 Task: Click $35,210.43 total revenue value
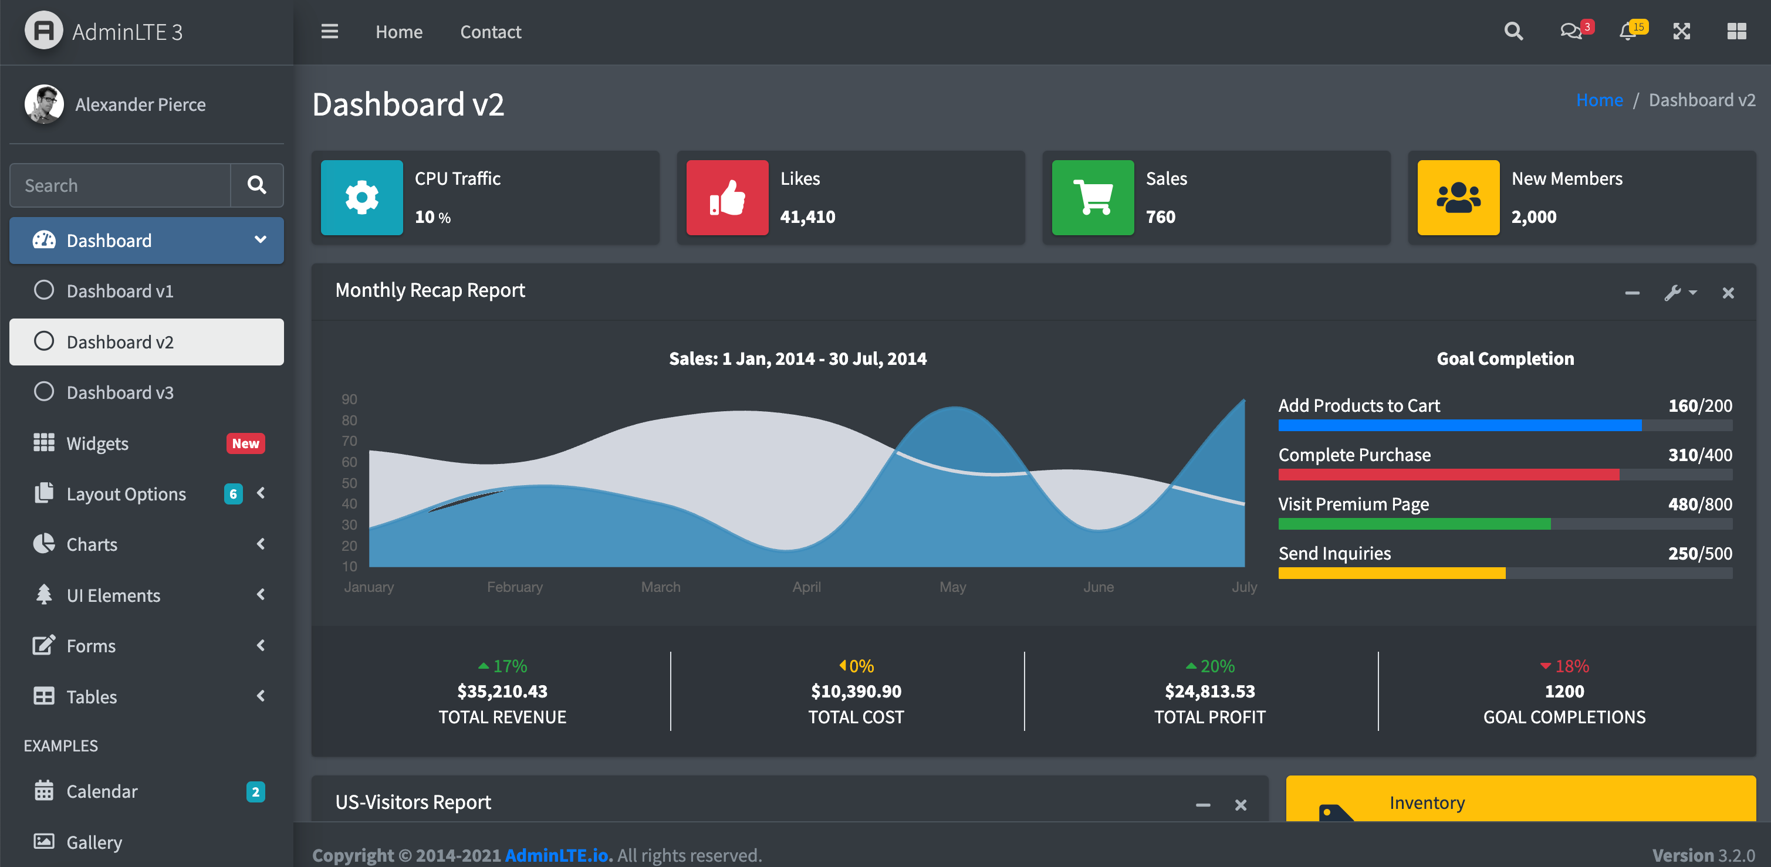pyautogui.click(x=502, y=691)
